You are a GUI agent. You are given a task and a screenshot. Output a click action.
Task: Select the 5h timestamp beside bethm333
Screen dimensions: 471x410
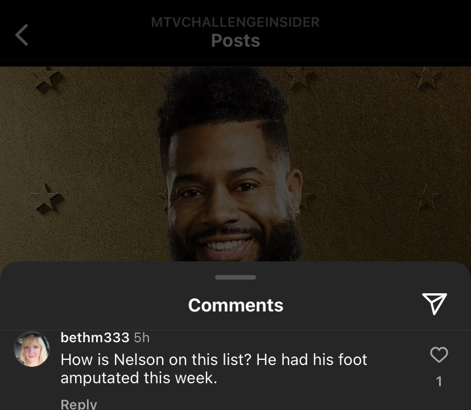(x=142, y=338)
